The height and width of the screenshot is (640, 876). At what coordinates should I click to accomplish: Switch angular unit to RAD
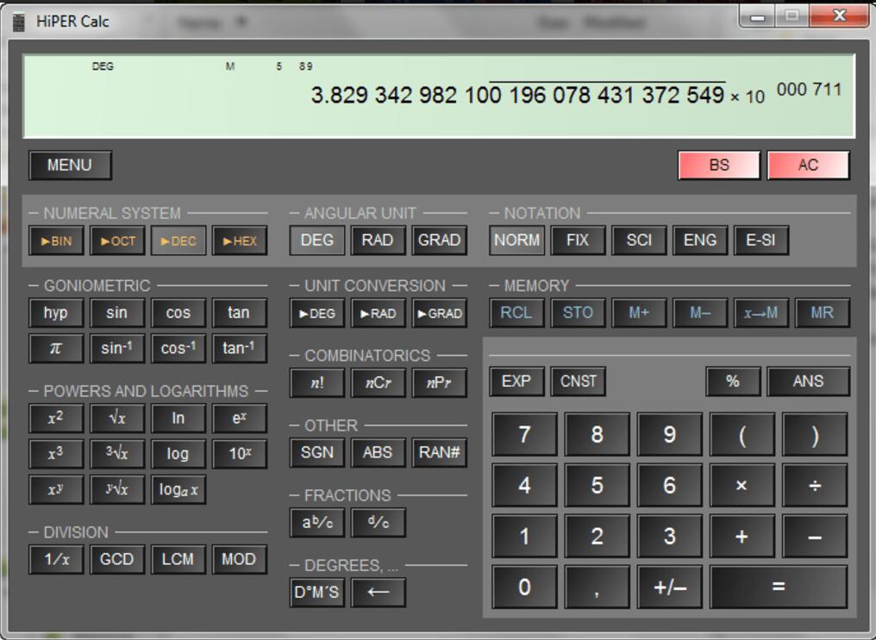[378, 240]
